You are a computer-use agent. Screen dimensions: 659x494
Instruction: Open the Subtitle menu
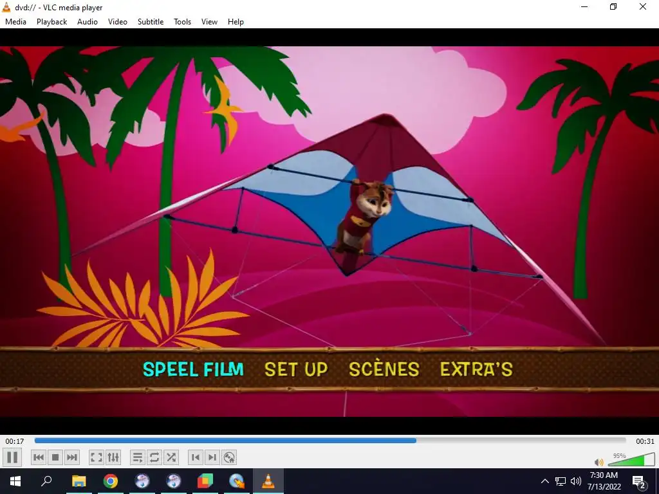[x=151, y=22]
